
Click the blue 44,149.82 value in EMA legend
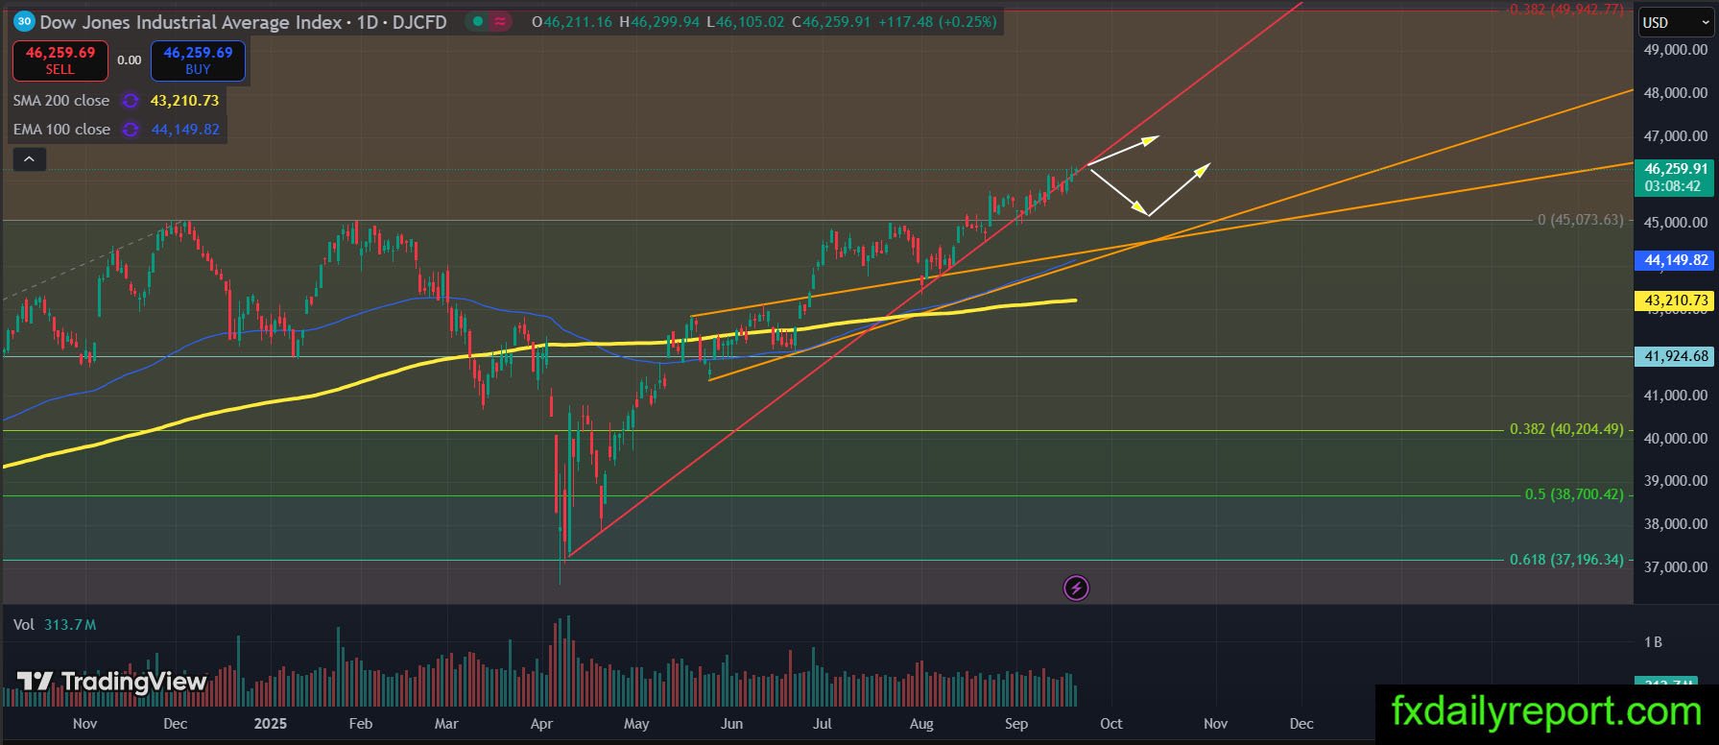185,130
